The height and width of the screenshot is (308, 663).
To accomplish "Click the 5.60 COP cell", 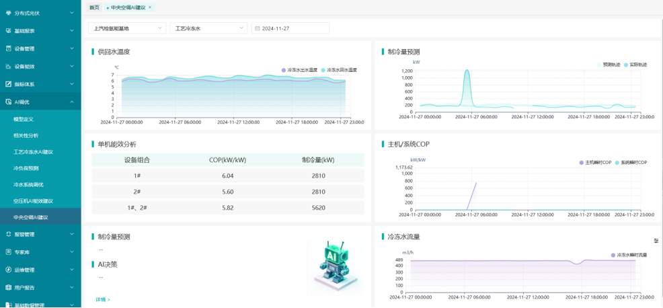I will point(227,192).
